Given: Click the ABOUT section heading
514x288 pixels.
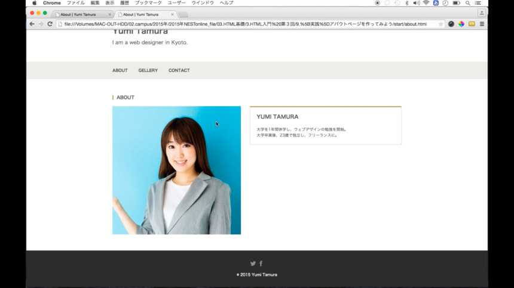Looking at the screenshot, I should click(126, 97).
